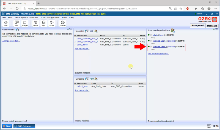
Task: Open defin_standard_user_1 route
Action: click(87, 42)
